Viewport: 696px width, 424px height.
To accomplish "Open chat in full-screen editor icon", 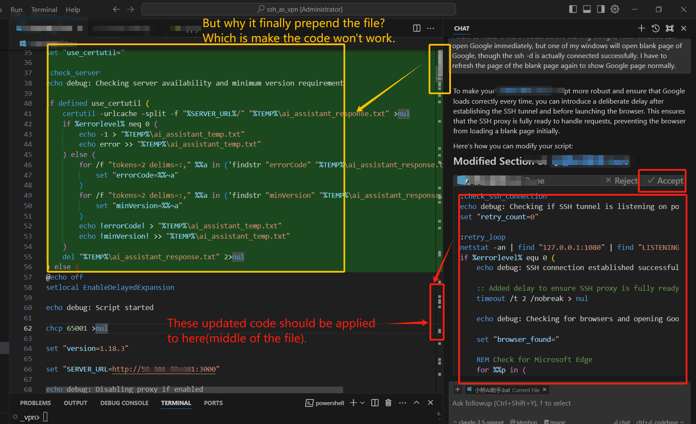I will click(670, 28).
